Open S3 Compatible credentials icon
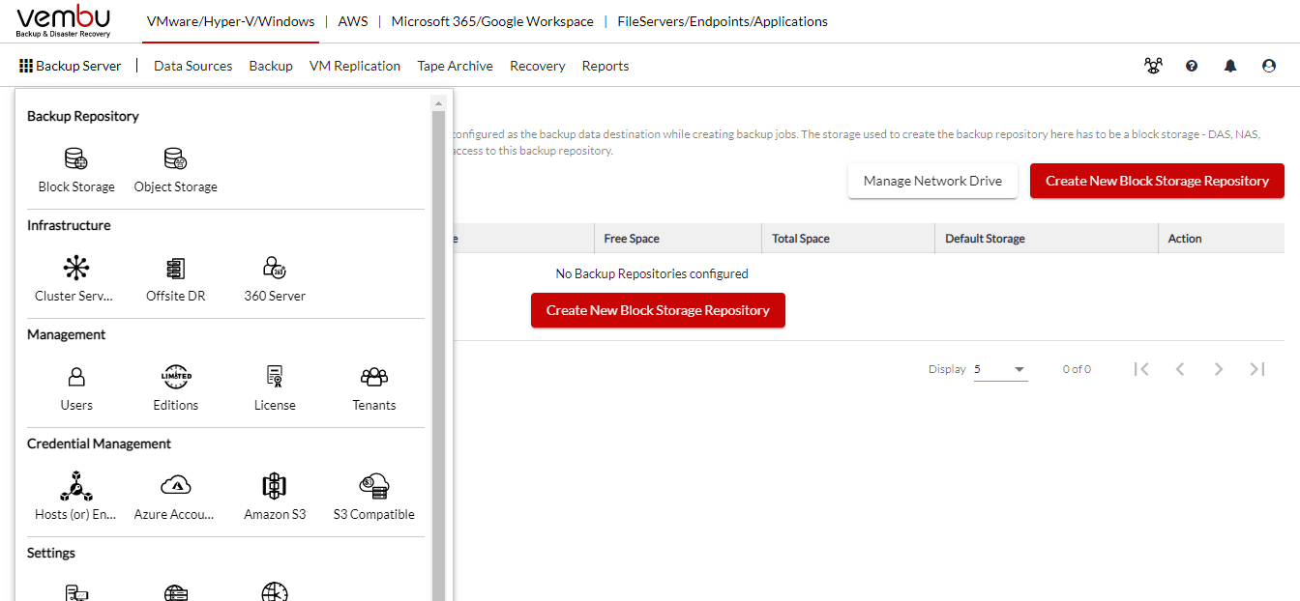 click(374, 486)
